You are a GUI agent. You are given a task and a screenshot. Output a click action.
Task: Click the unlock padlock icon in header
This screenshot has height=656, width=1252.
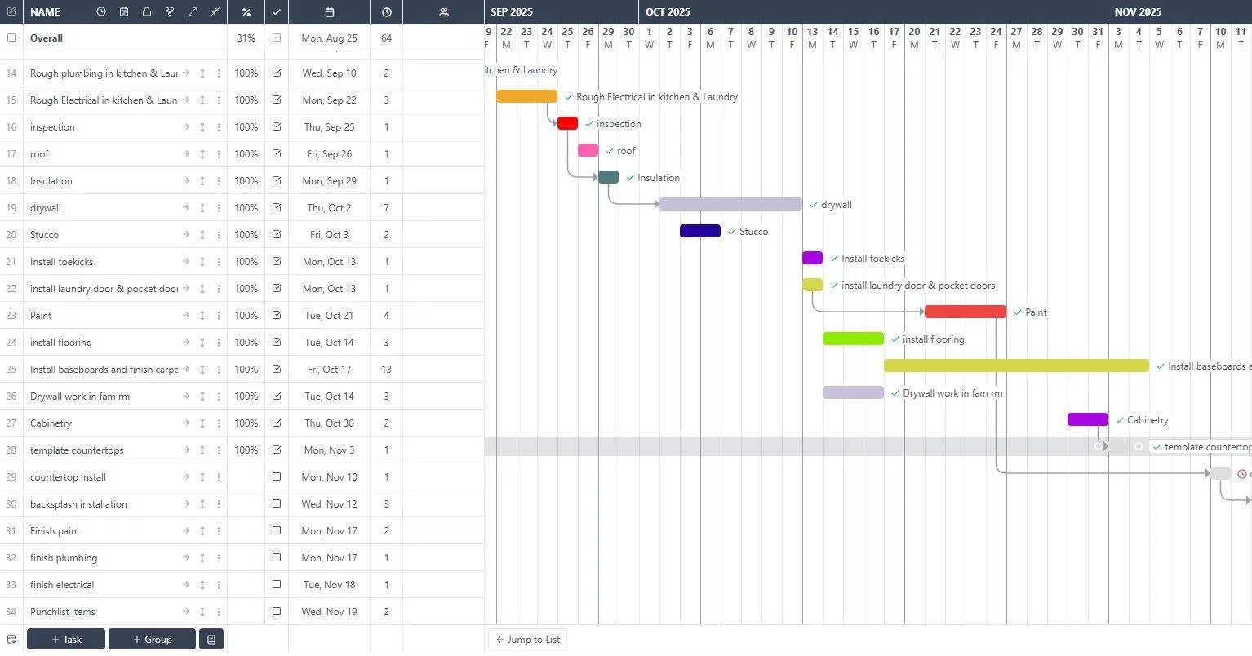(147, 12)
